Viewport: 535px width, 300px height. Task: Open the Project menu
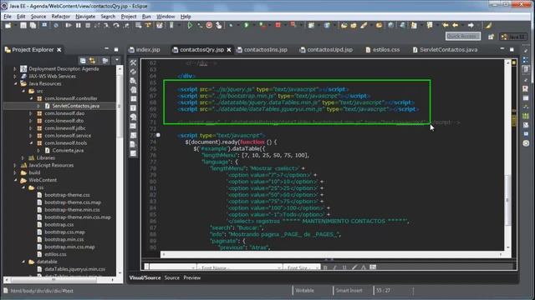point(129,17)
